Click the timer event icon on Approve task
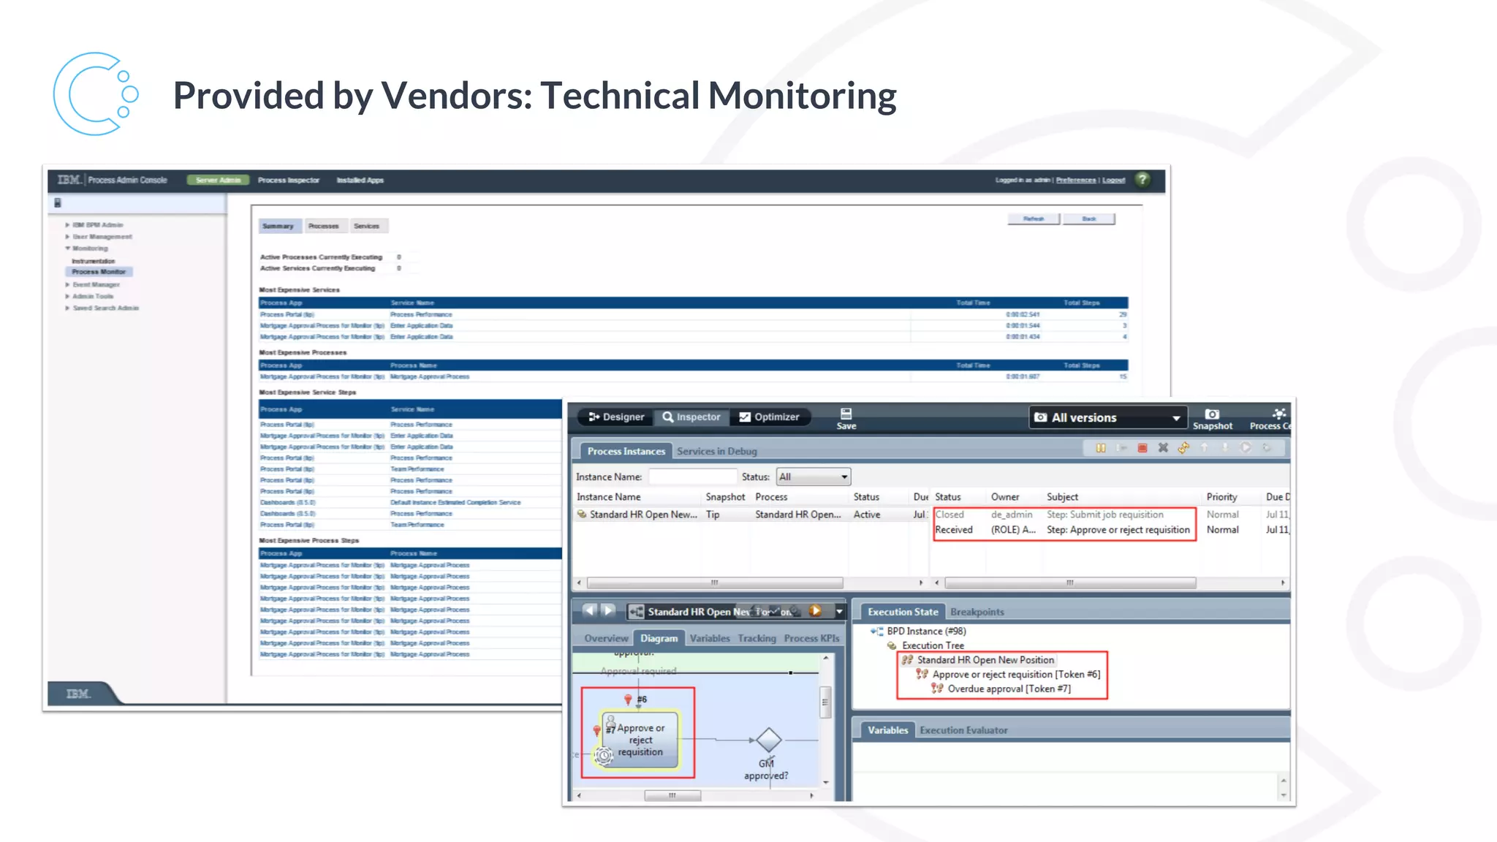Viewport: 1497px width, 842px height. click(603, 756)
